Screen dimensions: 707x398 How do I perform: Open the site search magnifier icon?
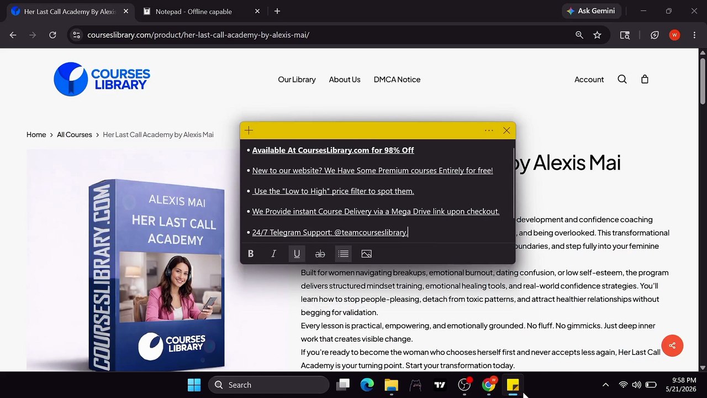(622, 80)
